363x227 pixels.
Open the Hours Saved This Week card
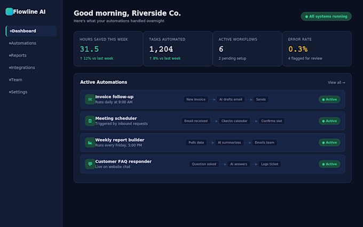pos(108,49)
